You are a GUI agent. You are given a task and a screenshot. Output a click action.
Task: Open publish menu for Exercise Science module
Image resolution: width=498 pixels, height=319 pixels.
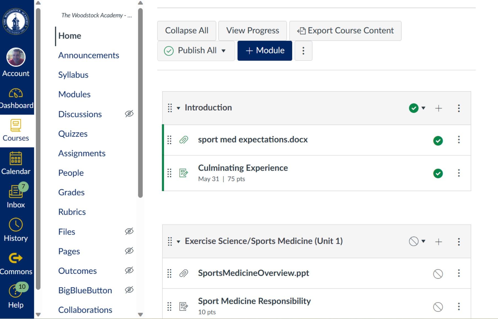pos(417,242)
